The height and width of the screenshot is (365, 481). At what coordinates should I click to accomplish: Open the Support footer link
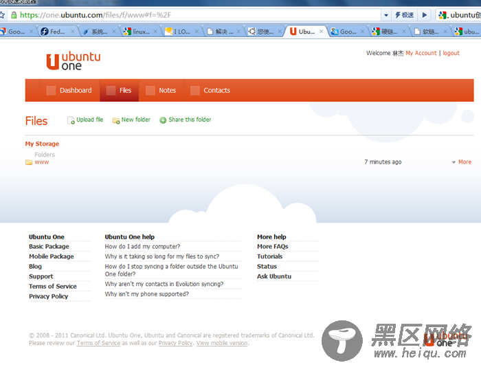[x=41, y=276]
